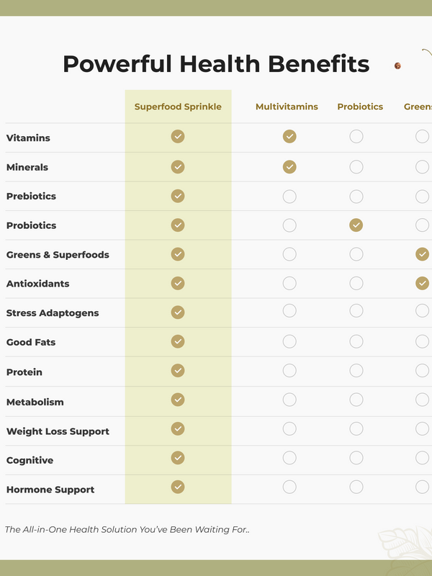Click the All-in-One Health Solution tagline
432x576 pixels.
(127, 529)
